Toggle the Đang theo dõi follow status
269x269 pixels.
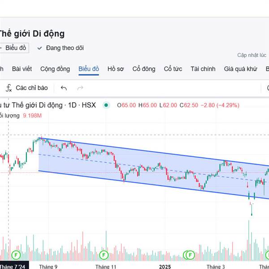click(x=61, y=48)
